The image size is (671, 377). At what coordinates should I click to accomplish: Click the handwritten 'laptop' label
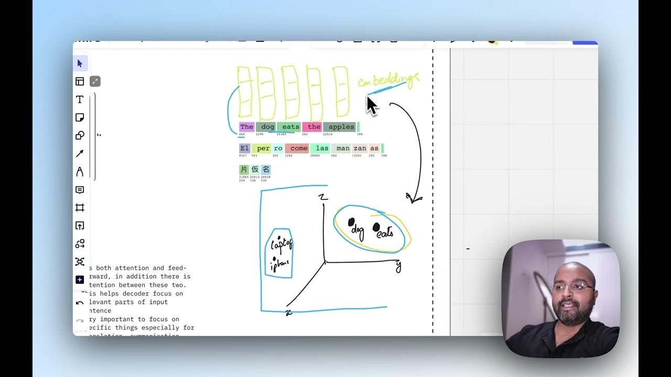[x=282, y=243]
